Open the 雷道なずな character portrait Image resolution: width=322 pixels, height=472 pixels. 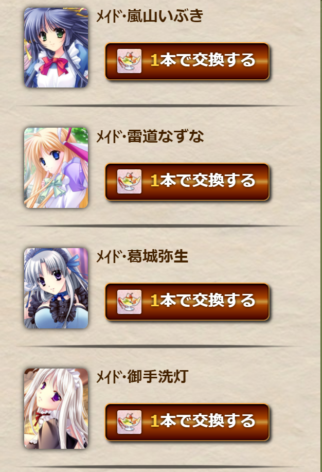point(56,168)
